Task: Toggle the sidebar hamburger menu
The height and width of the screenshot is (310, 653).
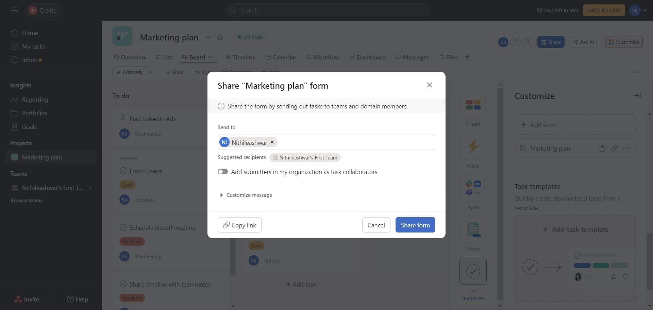Action: (14, 11)
